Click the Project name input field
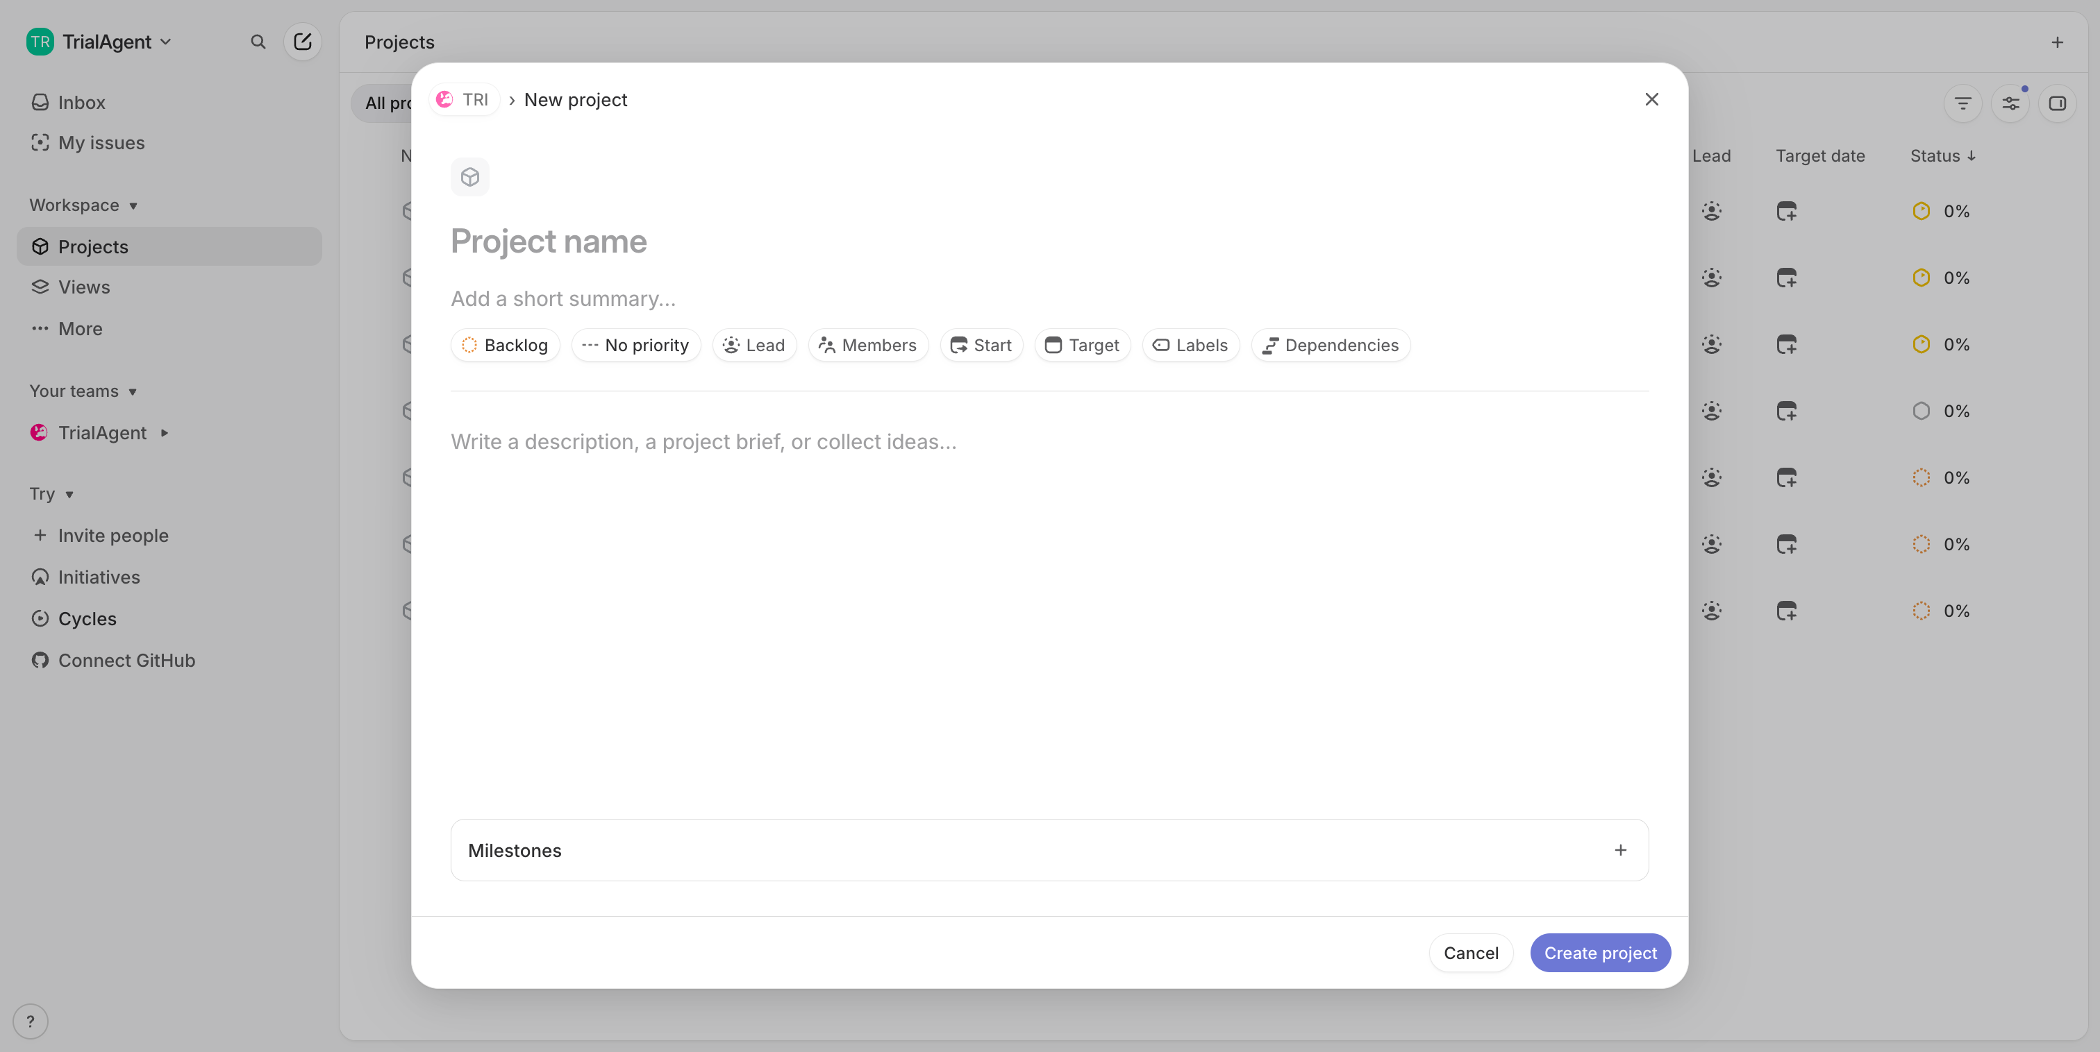The image size is (2100, 1052). click(x=549, y=241)
